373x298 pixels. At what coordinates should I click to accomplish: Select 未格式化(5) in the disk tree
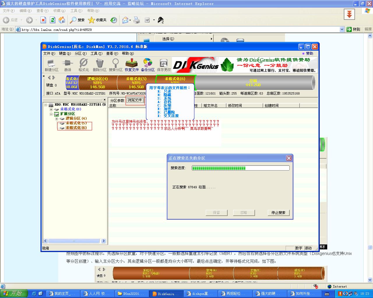click(76, 123)
